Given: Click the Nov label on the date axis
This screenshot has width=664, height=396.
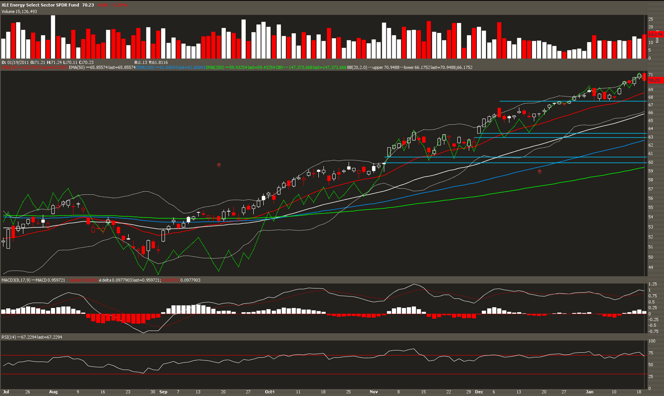Looking at the screenshot, I should pos(374,392).
